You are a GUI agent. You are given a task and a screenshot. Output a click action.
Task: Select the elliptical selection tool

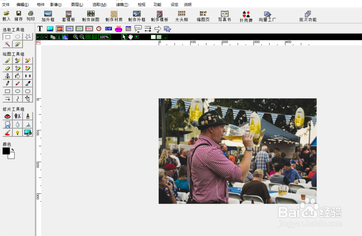point(17,37)
